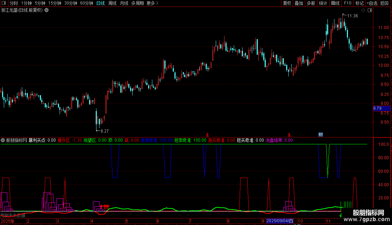Select the 60分钟 period tab
The width and height of the screenshot is (392, 225).
coord(87,3)
